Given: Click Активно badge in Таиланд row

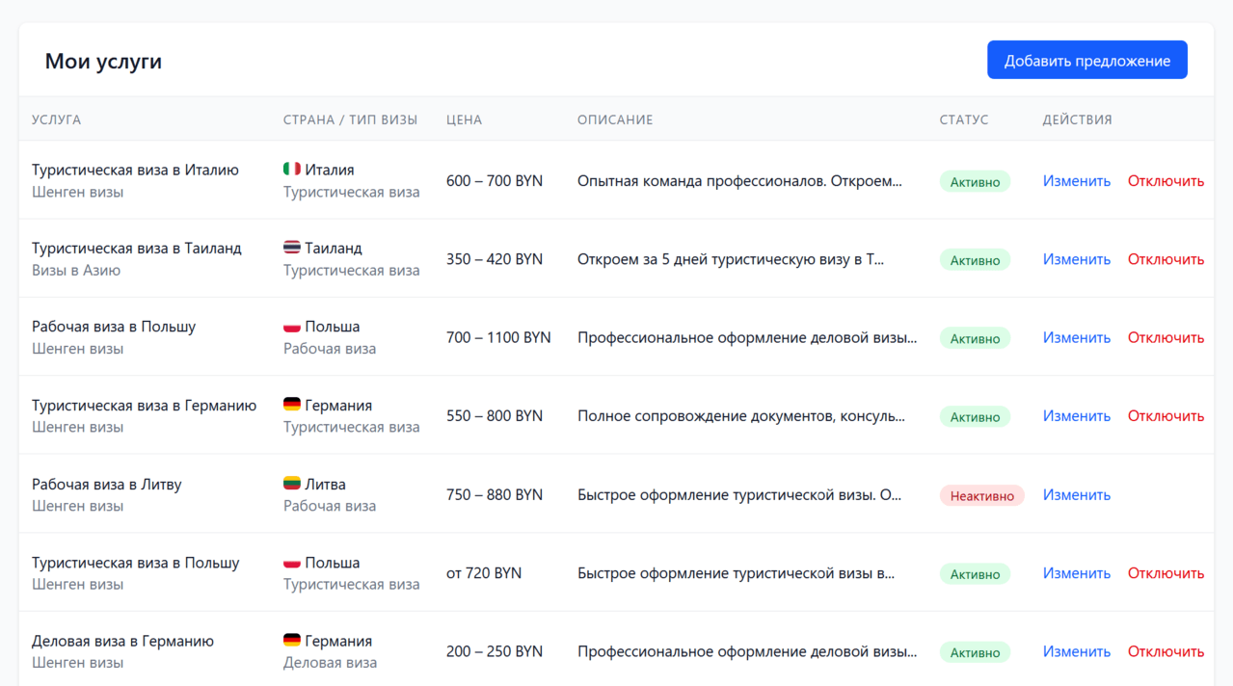Looking at the screenshot, I should 975,260.
